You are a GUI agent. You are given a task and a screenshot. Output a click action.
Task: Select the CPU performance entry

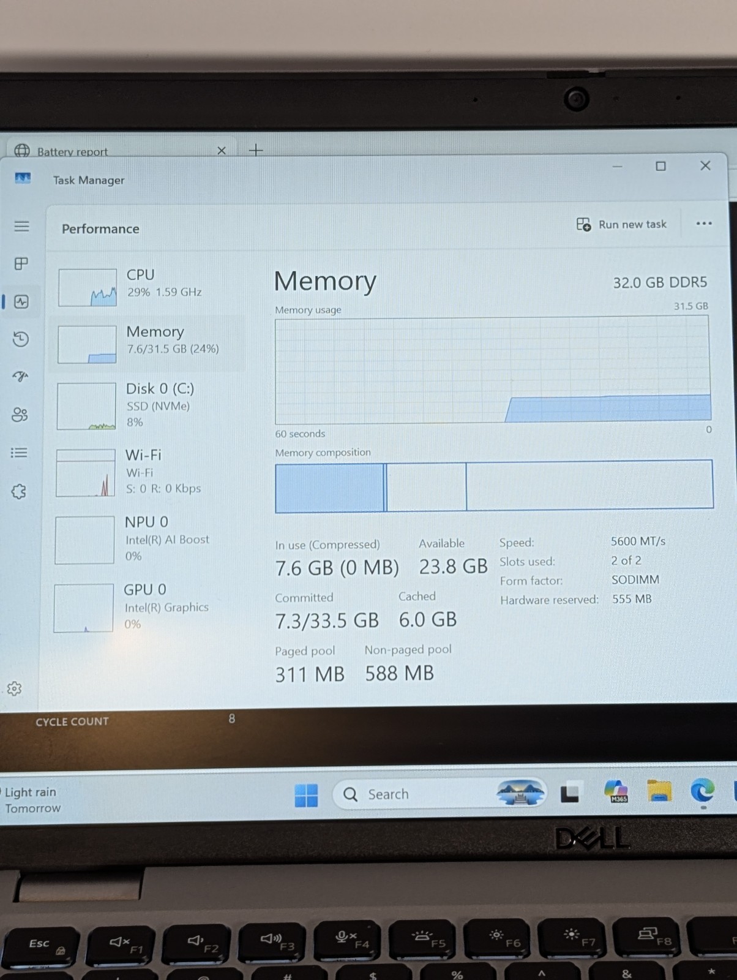[x=147, y=287]
